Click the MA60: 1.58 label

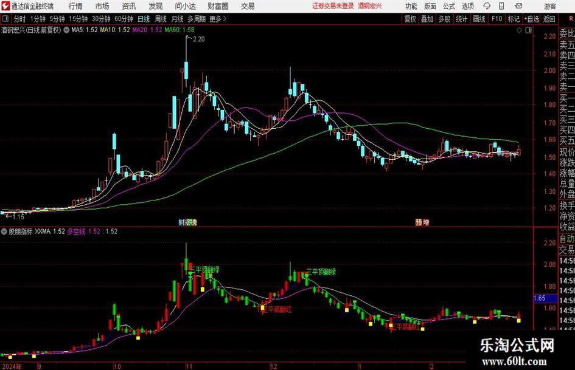click(179, 30)
